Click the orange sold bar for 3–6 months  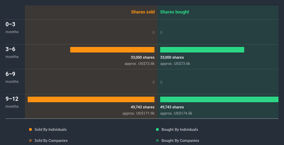[112, 50]
